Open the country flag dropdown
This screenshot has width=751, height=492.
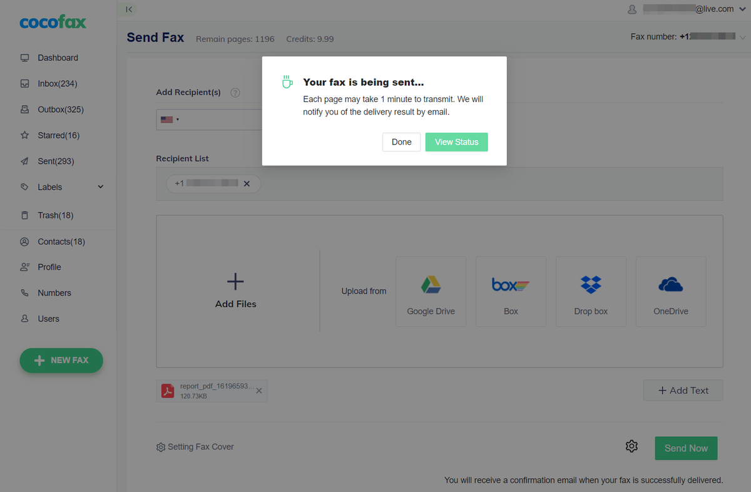pyautogui.click(x=170, y=120)
